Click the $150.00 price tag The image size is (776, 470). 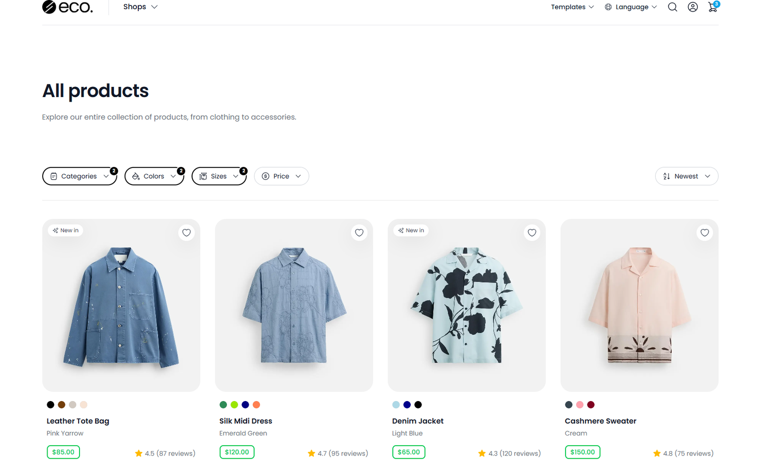pyautogui.click(x=582, y=452)
